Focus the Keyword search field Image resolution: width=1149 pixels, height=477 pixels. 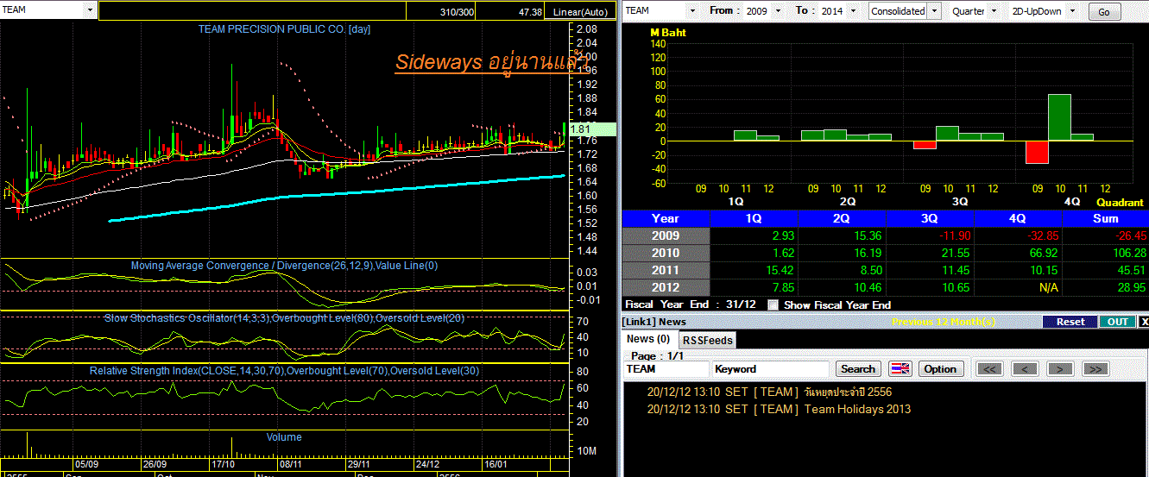click(x=772, y=369)
